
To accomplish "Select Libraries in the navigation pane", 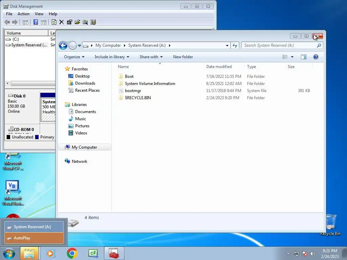I will click(76, 105).
